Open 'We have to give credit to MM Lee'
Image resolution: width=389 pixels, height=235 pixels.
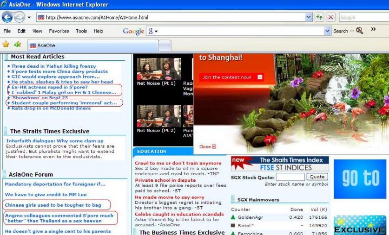tap(46, 194)
